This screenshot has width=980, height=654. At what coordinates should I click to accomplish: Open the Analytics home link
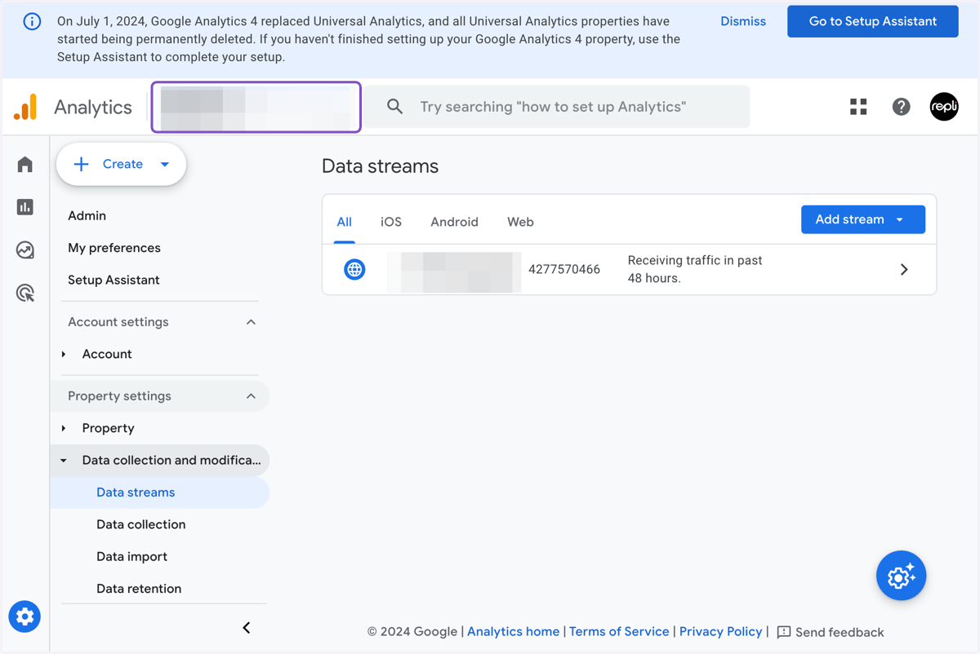point(514,631)
